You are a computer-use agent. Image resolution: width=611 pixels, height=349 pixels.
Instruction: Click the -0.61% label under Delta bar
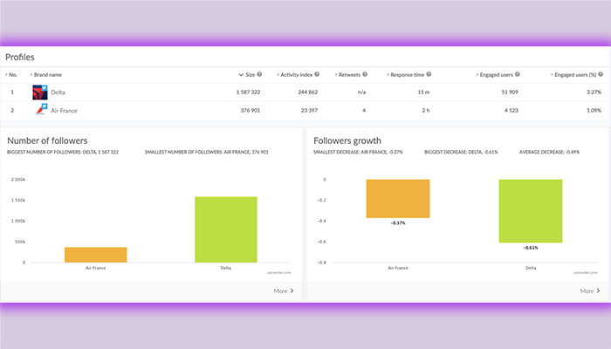(x=531, y=248)
